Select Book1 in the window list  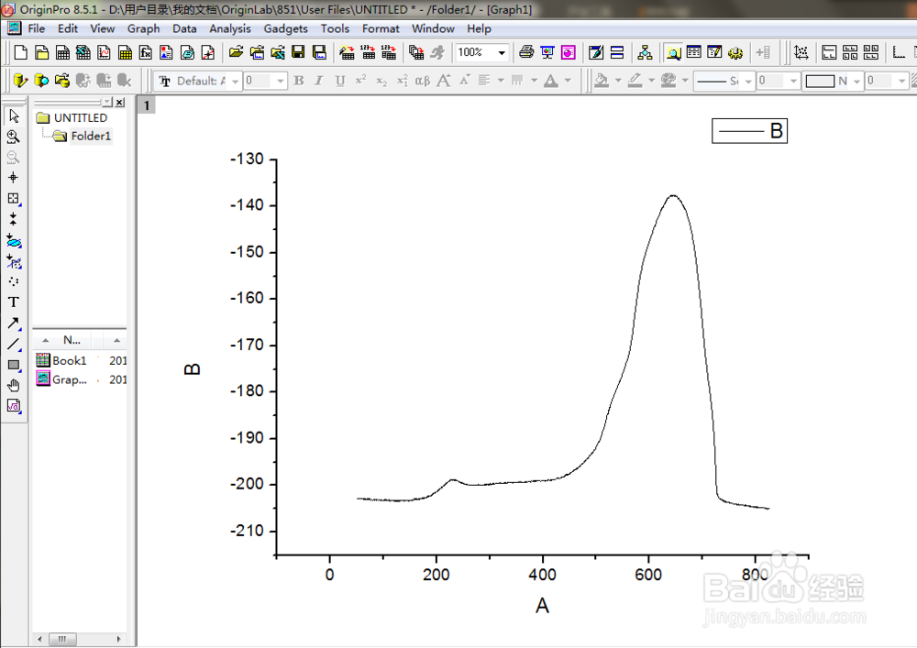tap(69, 360)
